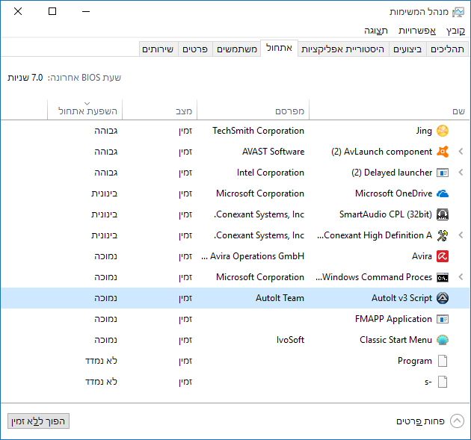The image size is (471, 440).
Task: Click the AutoIt v3 Script icon
Action: (x=443, y=298)
